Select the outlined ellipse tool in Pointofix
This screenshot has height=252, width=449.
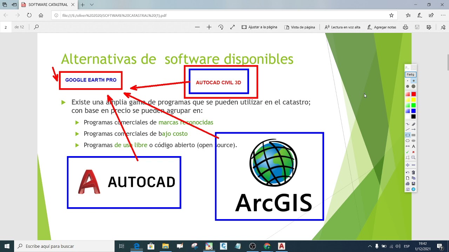point(408,141)
